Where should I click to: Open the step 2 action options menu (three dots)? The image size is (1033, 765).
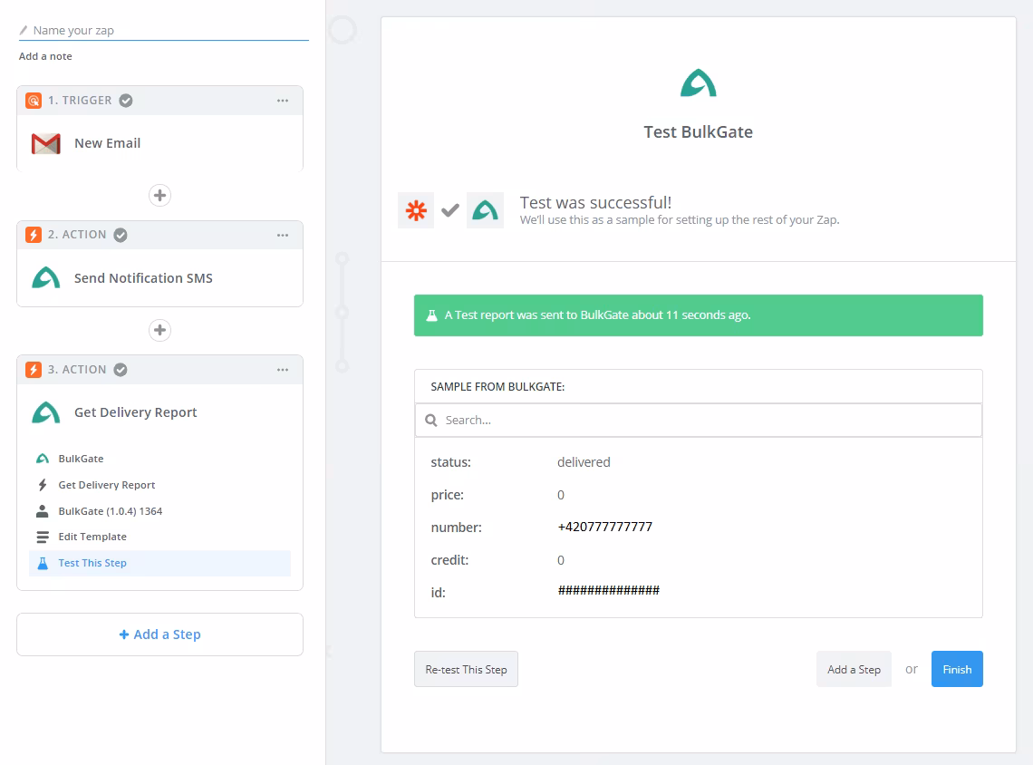(283, 236)
